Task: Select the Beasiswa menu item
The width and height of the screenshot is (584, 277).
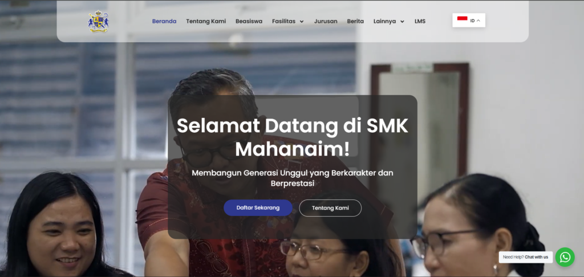Action: click(x=249, y=21)
